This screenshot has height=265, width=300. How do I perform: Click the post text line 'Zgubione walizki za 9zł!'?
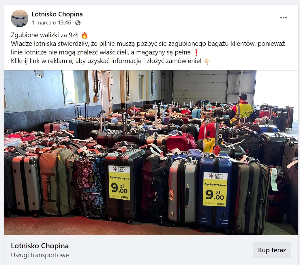point(45,35)
